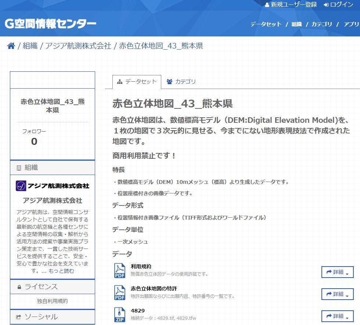
Task: Click the G空間情報センター site logo
Action: pos(50,24)
